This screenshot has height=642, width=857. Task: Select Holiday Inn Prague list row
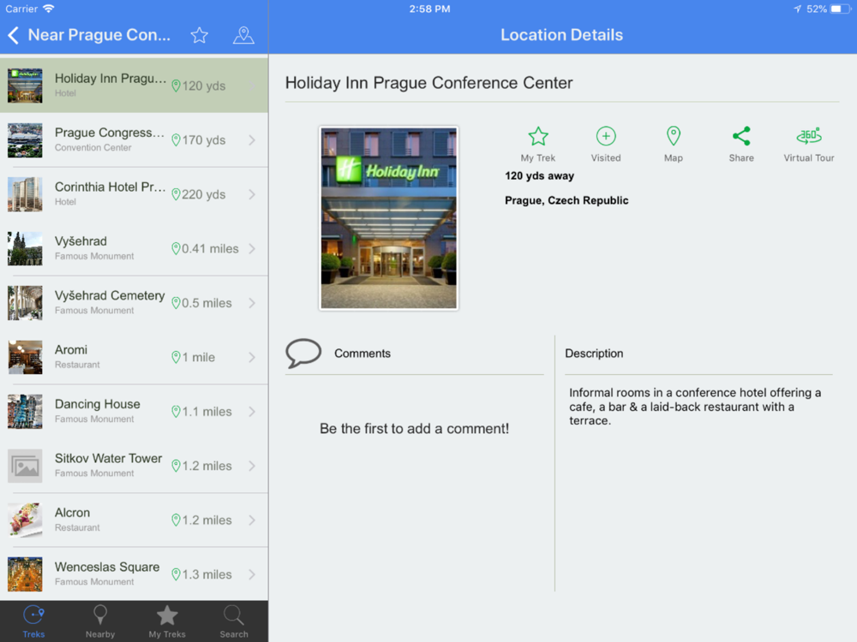[x=134, y=86]
